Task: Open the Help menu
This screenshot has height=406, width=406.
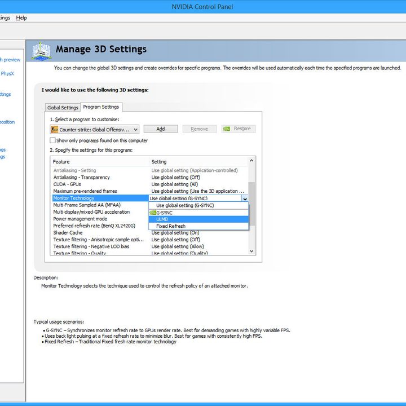Action: coord(21,18)
